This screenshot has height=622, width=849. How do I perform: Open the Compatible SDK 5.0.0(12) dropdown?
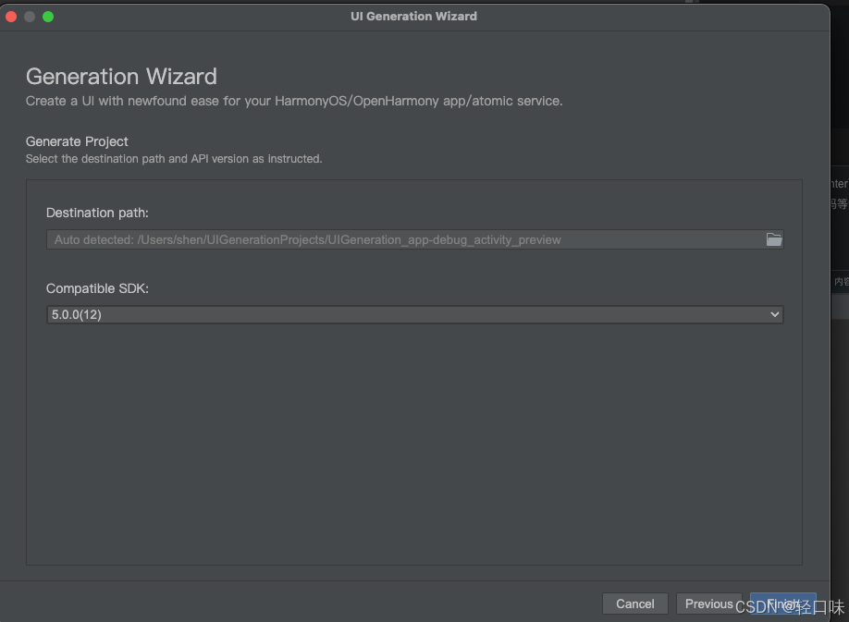(x=414, y=315)
